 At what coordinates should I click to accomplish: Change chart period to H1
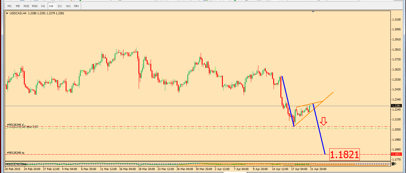point(43,6)
